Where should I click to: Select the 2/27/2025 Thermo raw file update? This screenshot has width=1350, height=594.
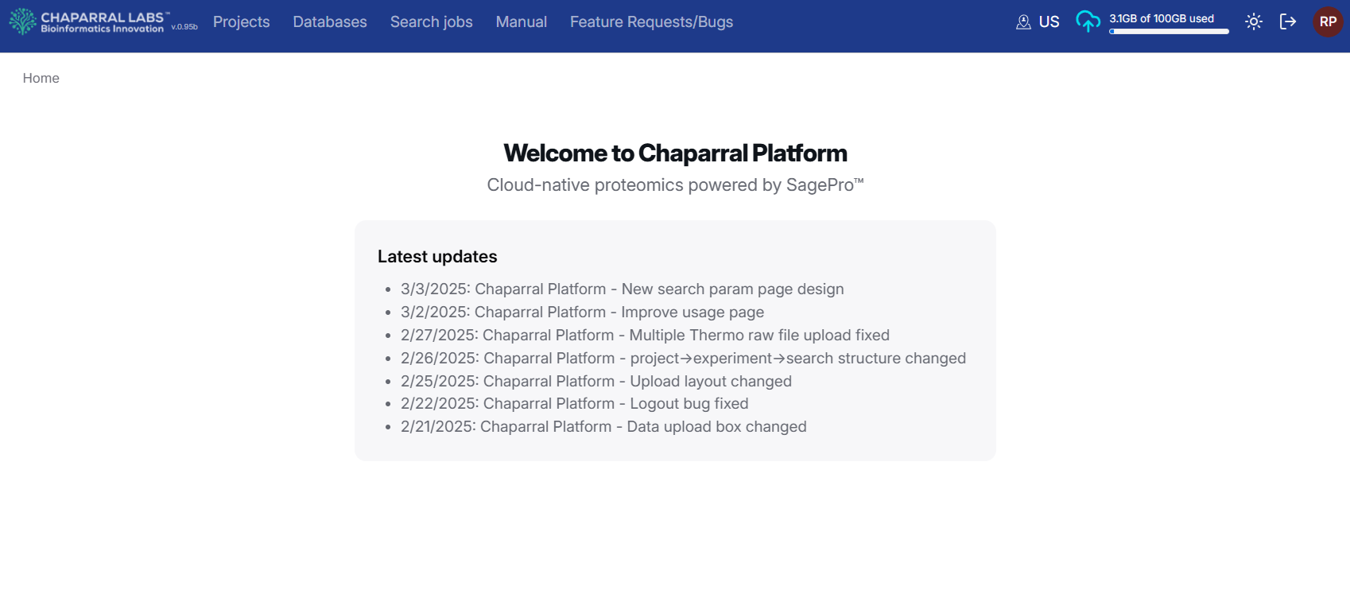pyautogui.click(x=645, y=336)
